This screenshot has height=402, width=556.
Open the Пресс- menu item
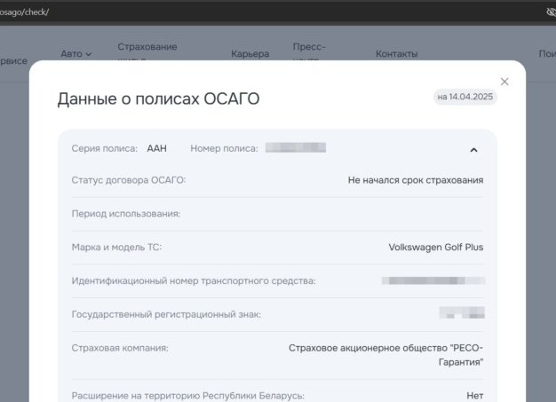(309, 47)
